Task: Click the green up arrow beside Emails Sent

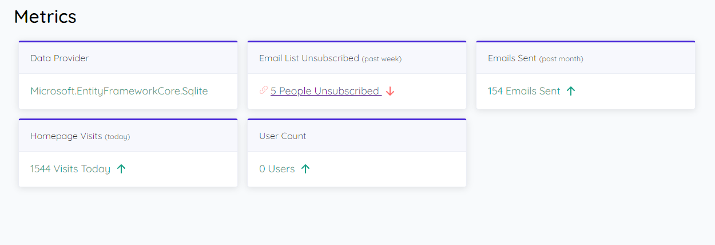Action: click(x=570, y=91)
